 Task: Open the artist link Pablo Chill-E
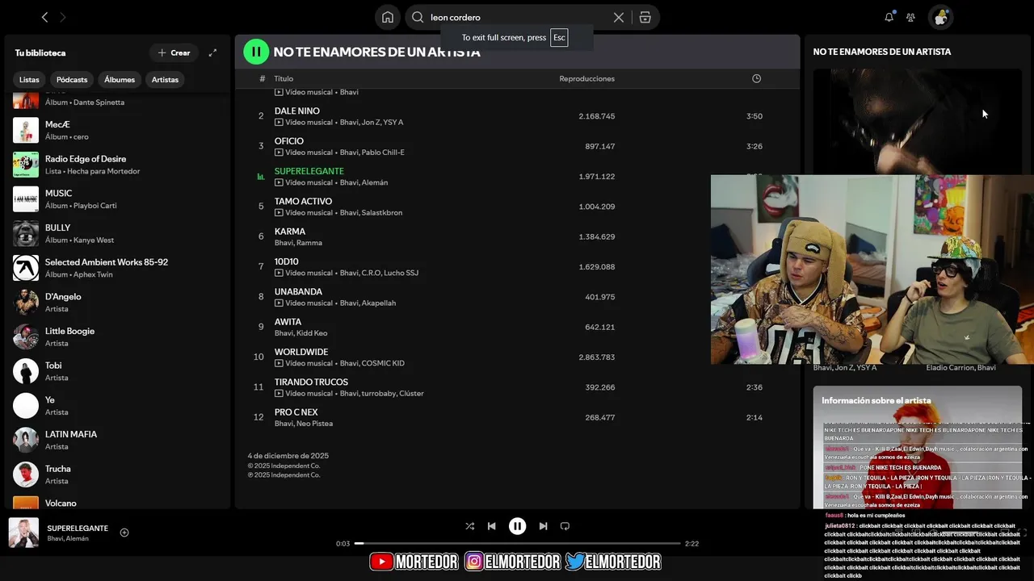click(384, 153)
